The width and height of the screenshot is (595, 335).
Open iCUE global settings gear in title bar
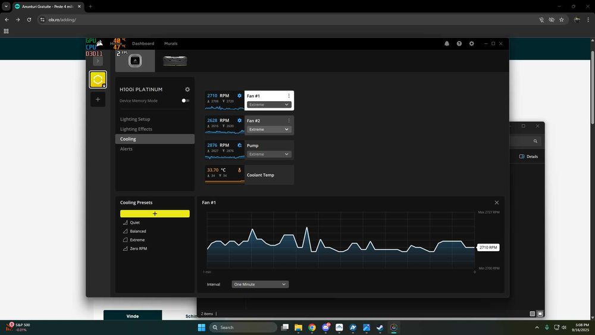click(x=471, y=43)
